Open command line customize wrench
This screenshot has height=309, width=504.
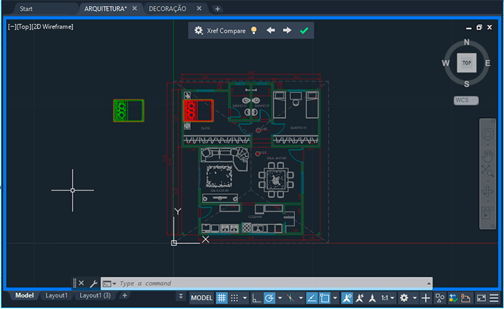pyautogui.click(x=93, y=283)
